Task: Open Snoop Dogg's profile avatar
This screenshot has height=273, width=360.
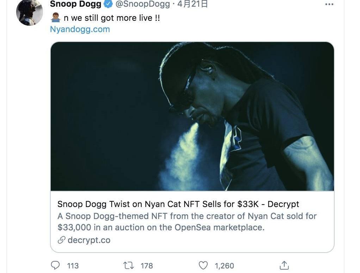Action: coord(29,12)
